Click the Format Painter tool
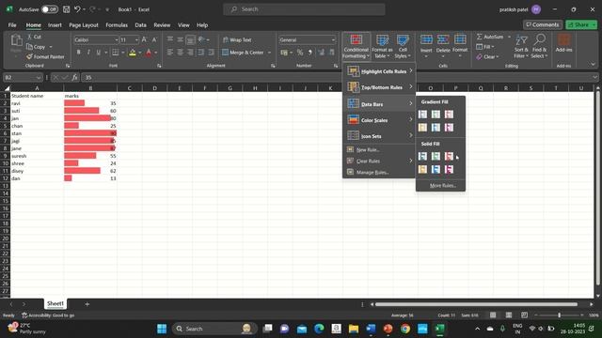The width and height of the screenshot is (602, 338). (x=45, y=56)
